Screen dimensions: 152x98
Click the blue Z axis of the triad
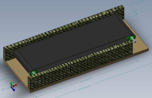(x=13, y=89)
